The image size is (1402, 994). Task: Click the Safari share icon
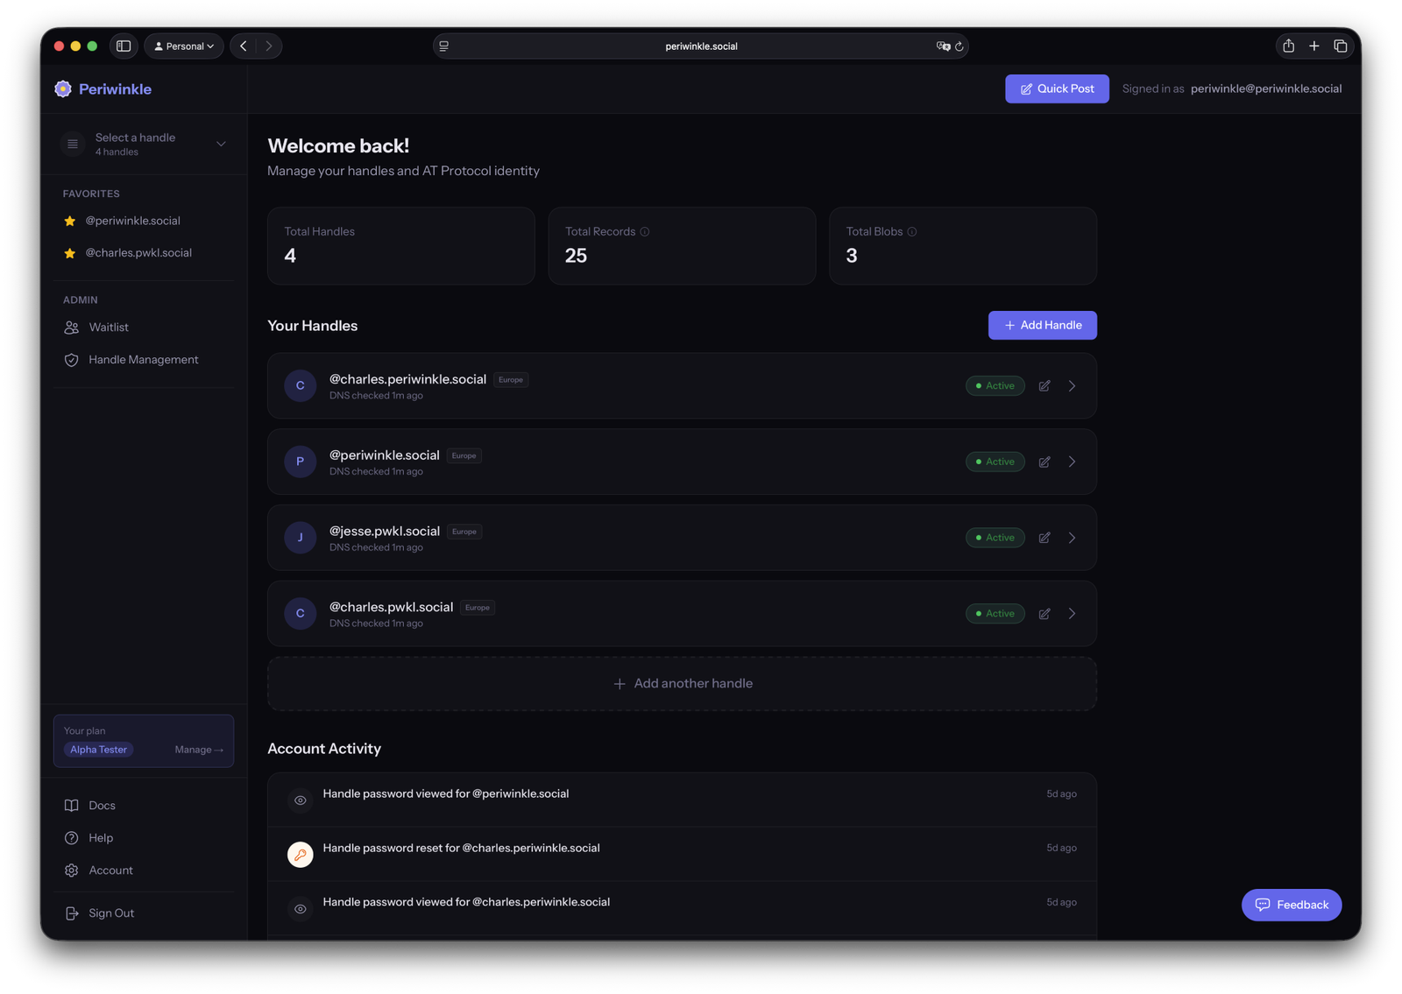(1288, 46)
